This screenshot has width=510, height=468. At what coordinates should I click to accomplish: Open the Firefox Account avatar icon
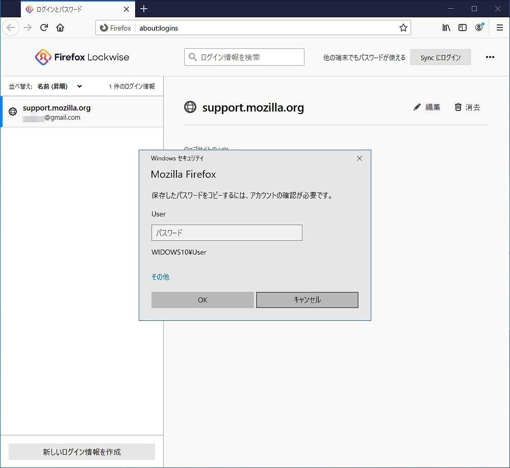(x=479, y=27)
